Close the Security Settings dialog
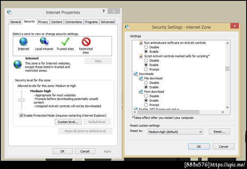Image resolution: width=247 pixels, height=169 pixels. click(x=235, y=26)
